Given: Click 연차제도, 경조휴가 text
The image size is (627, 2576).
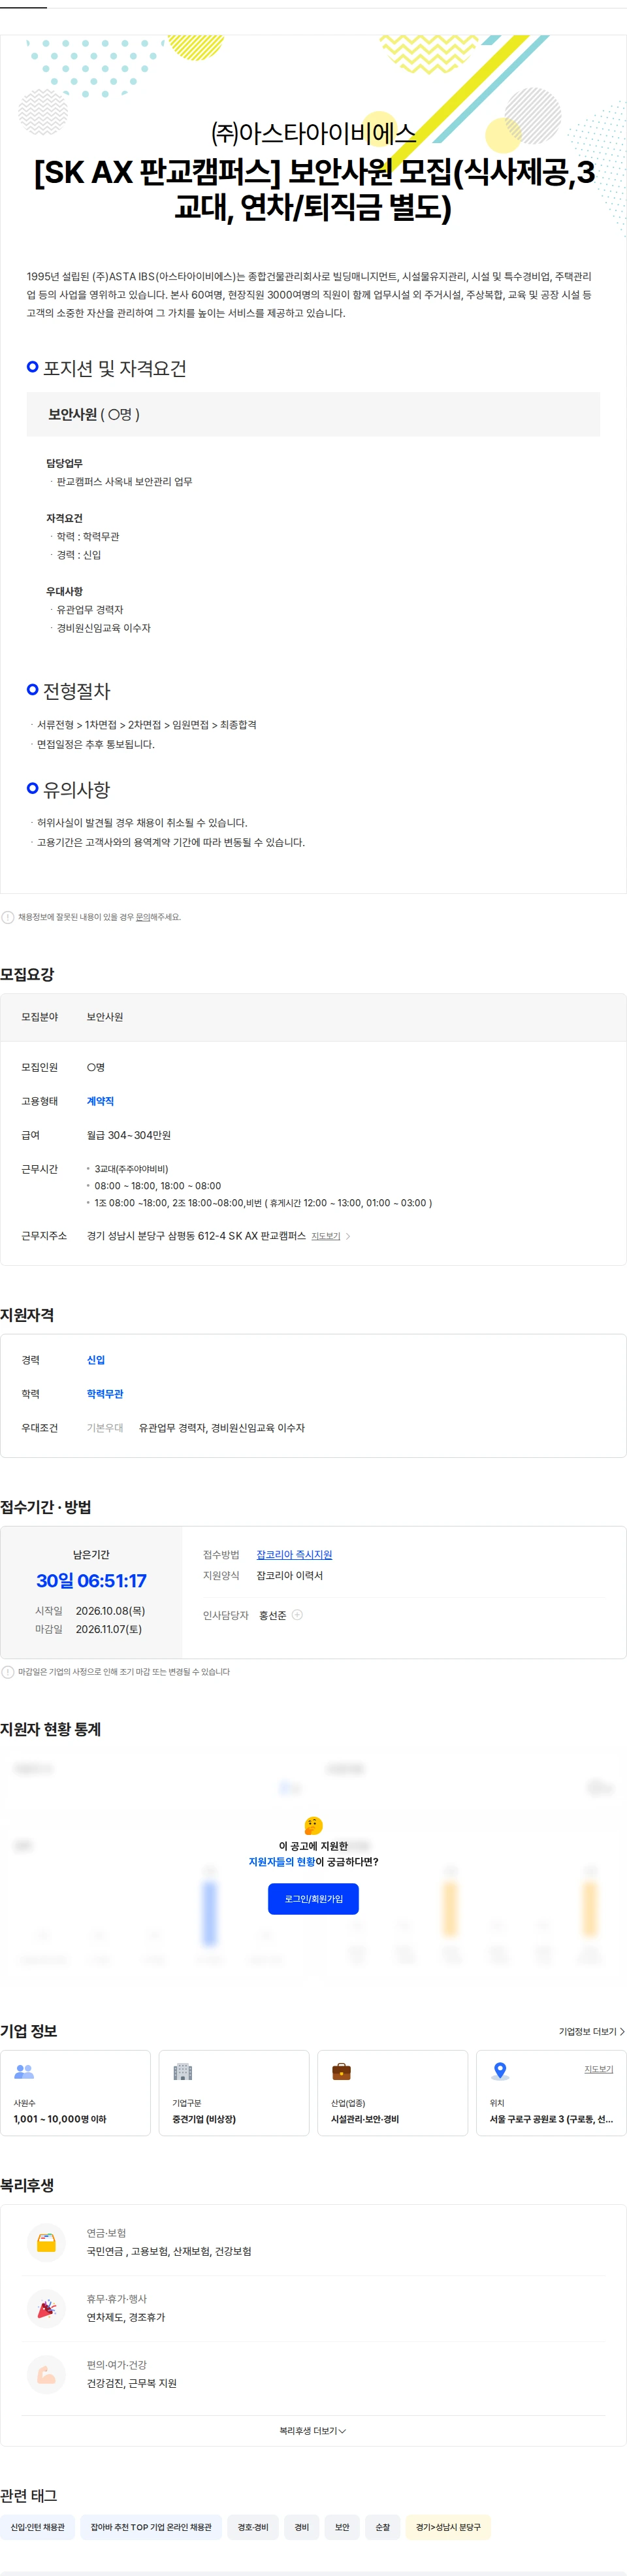Looking at the screenshot, I should click(x=126, y=2317).
